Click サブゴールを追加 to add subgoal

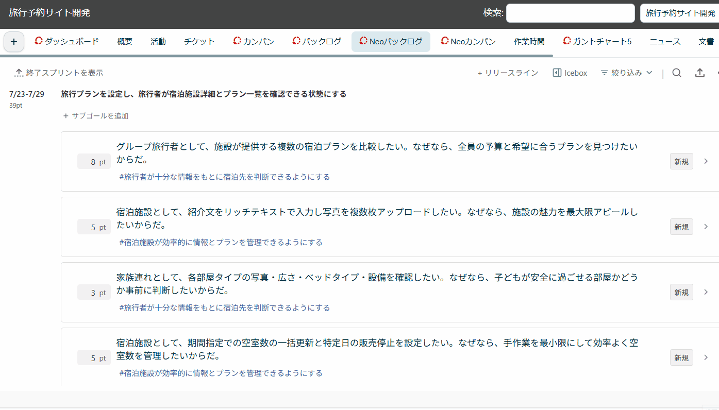[x=95, y=116]
